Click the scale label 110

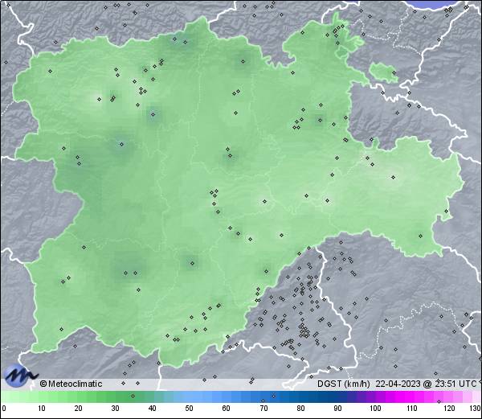(x=412, y=409)
